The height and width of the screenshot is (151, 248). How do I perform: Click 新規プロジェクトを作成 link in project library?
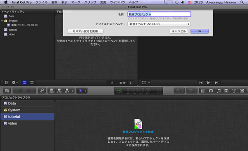(x=138, y=132)
